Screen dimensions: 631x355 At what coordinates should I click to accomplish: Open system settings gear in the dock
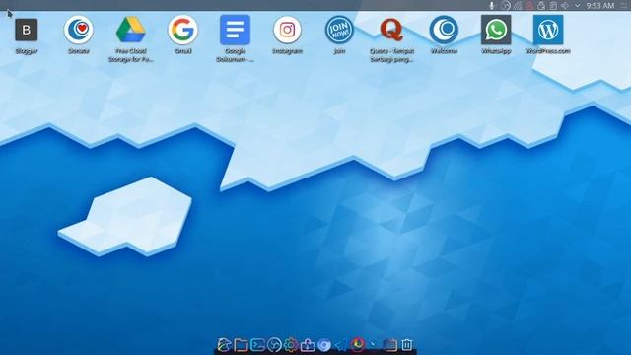coord(291,345)
